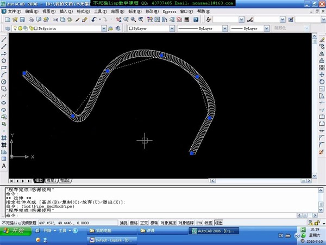
Task: Select the Line tool in draw toolbar
Action: 4,39
